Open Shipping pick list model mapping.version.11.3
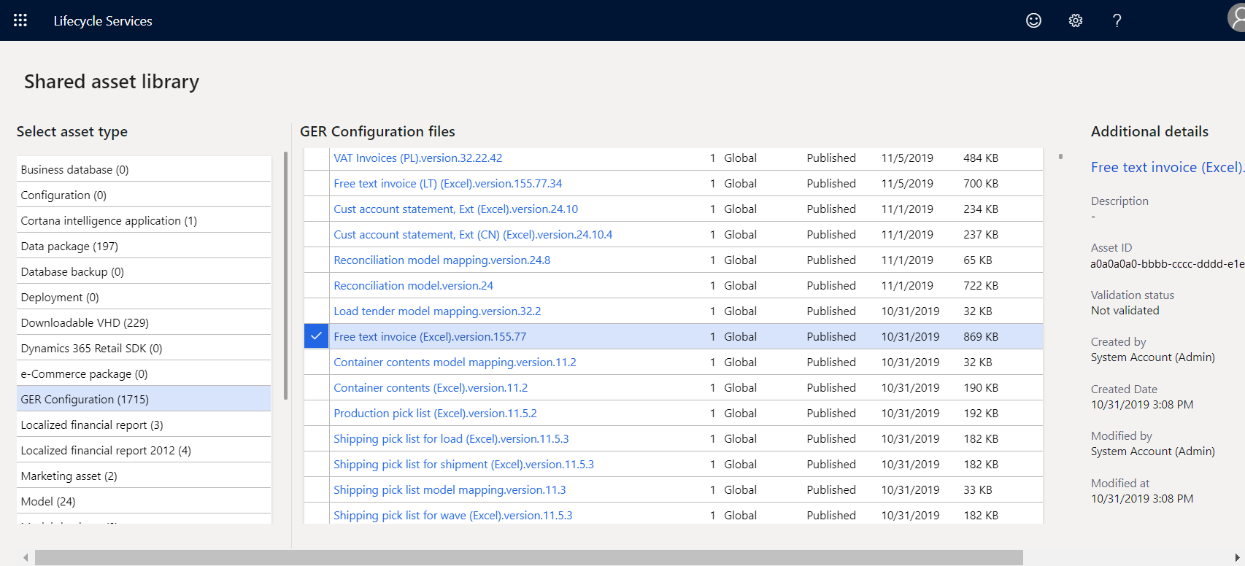The image size is (1245, 566). (x=450, y=489)
